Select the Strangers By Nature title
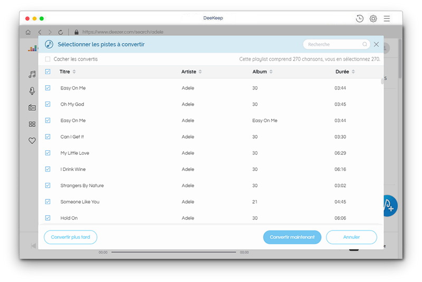 click(82, 185)
